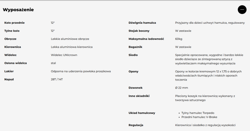250x131 pixels.
Task: Click the Koło przednie label
Action: pyautogui.click(x=14, y=23)
